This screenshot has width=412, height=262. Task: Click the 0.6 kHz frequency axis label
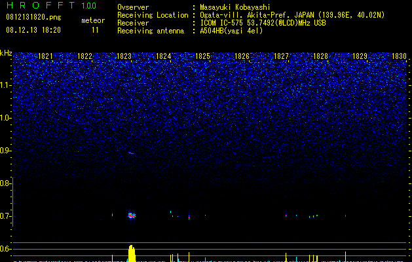click(5, 249)
